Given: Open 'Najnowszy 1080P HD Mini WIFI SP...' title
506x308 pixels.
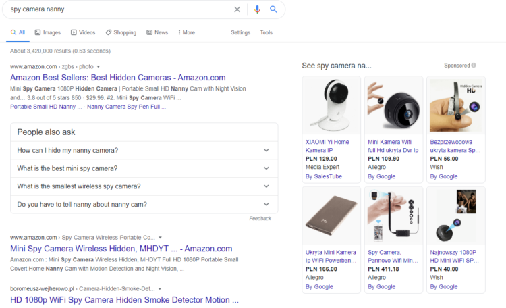Looking at the screenshot, I should click(454, 256).
